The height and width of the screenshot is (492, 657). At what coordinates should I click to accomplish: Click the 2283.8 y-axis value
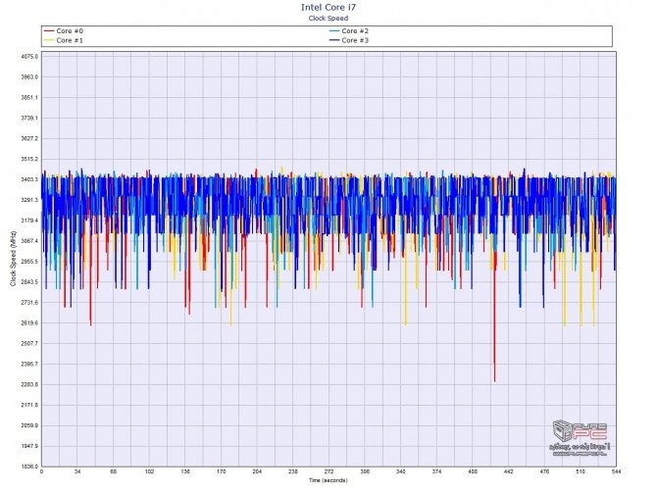pyautogui.click(x=29, y=384)
